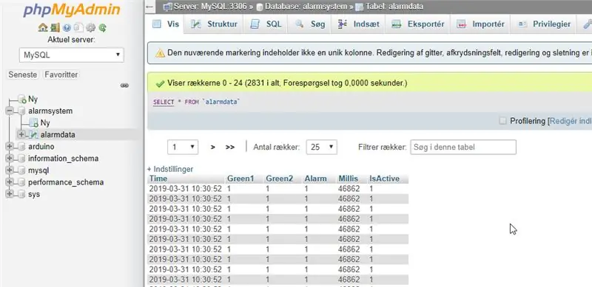Expand the + Indstillinger options

pyautogui.click(x=170, y=169)
